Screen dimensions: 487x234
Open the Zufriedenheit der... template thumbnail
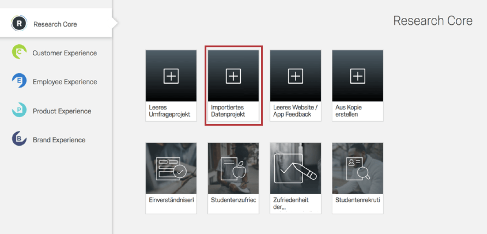(x=295, y=168)
